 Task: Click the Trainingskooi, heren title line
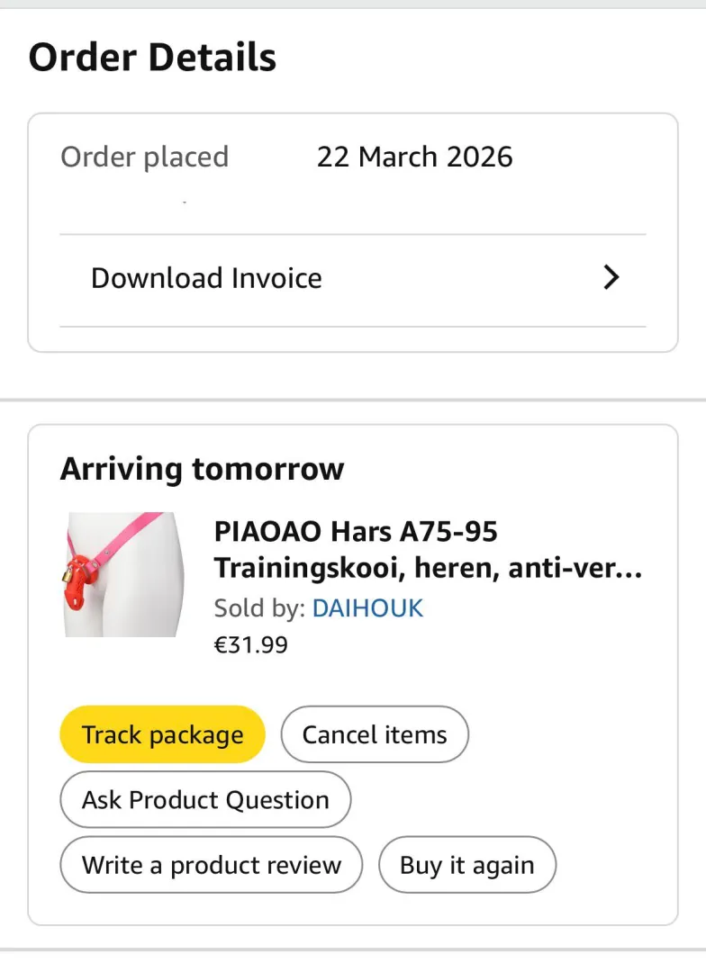(x=428, y=569)
